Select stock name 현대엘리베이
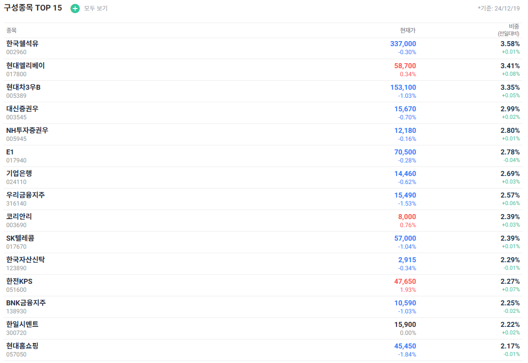528x363 pixels. coord(25,66)
